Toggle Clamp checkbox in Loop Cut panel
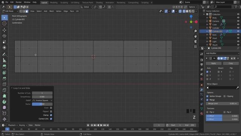This screenshot has width=241, height=136. click(x=51, y=115)
